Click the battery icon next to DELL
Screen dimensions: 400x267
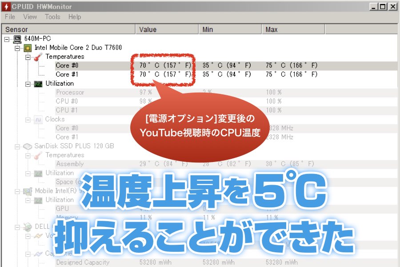(x=27, y=226)
